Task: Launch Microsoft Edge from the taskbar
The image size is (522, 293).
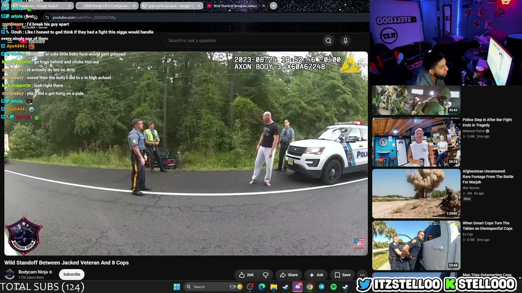Action: (262, 287)
